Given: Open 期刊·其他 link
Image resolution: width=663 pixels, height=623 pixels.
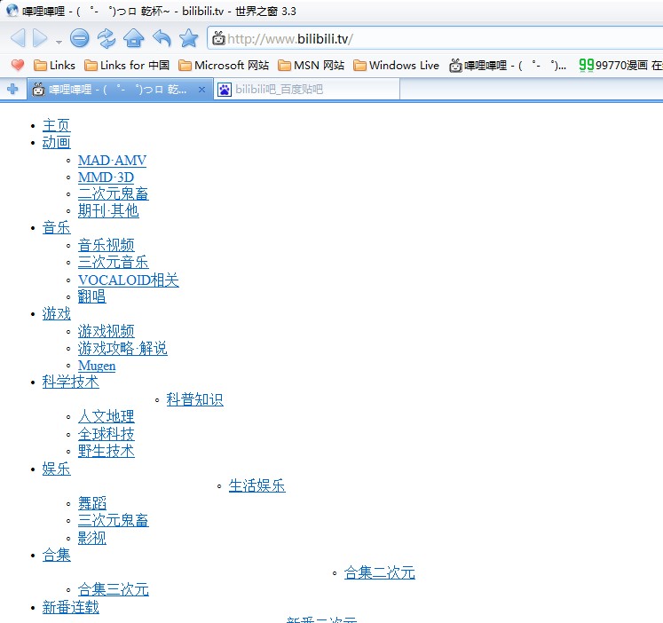Looking at the screenshot, I should [x=108, y=210].
